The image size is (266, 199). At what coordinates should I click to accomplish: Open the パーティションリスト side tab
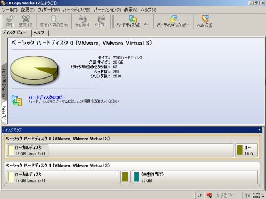(4, 82)
